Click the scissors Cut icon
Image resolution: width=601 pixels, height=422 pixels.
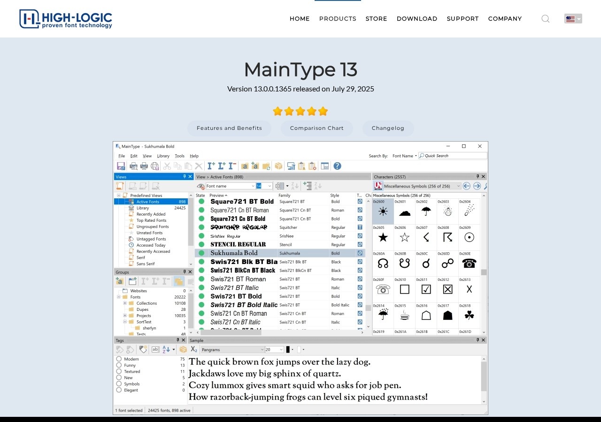click(167, 166)
